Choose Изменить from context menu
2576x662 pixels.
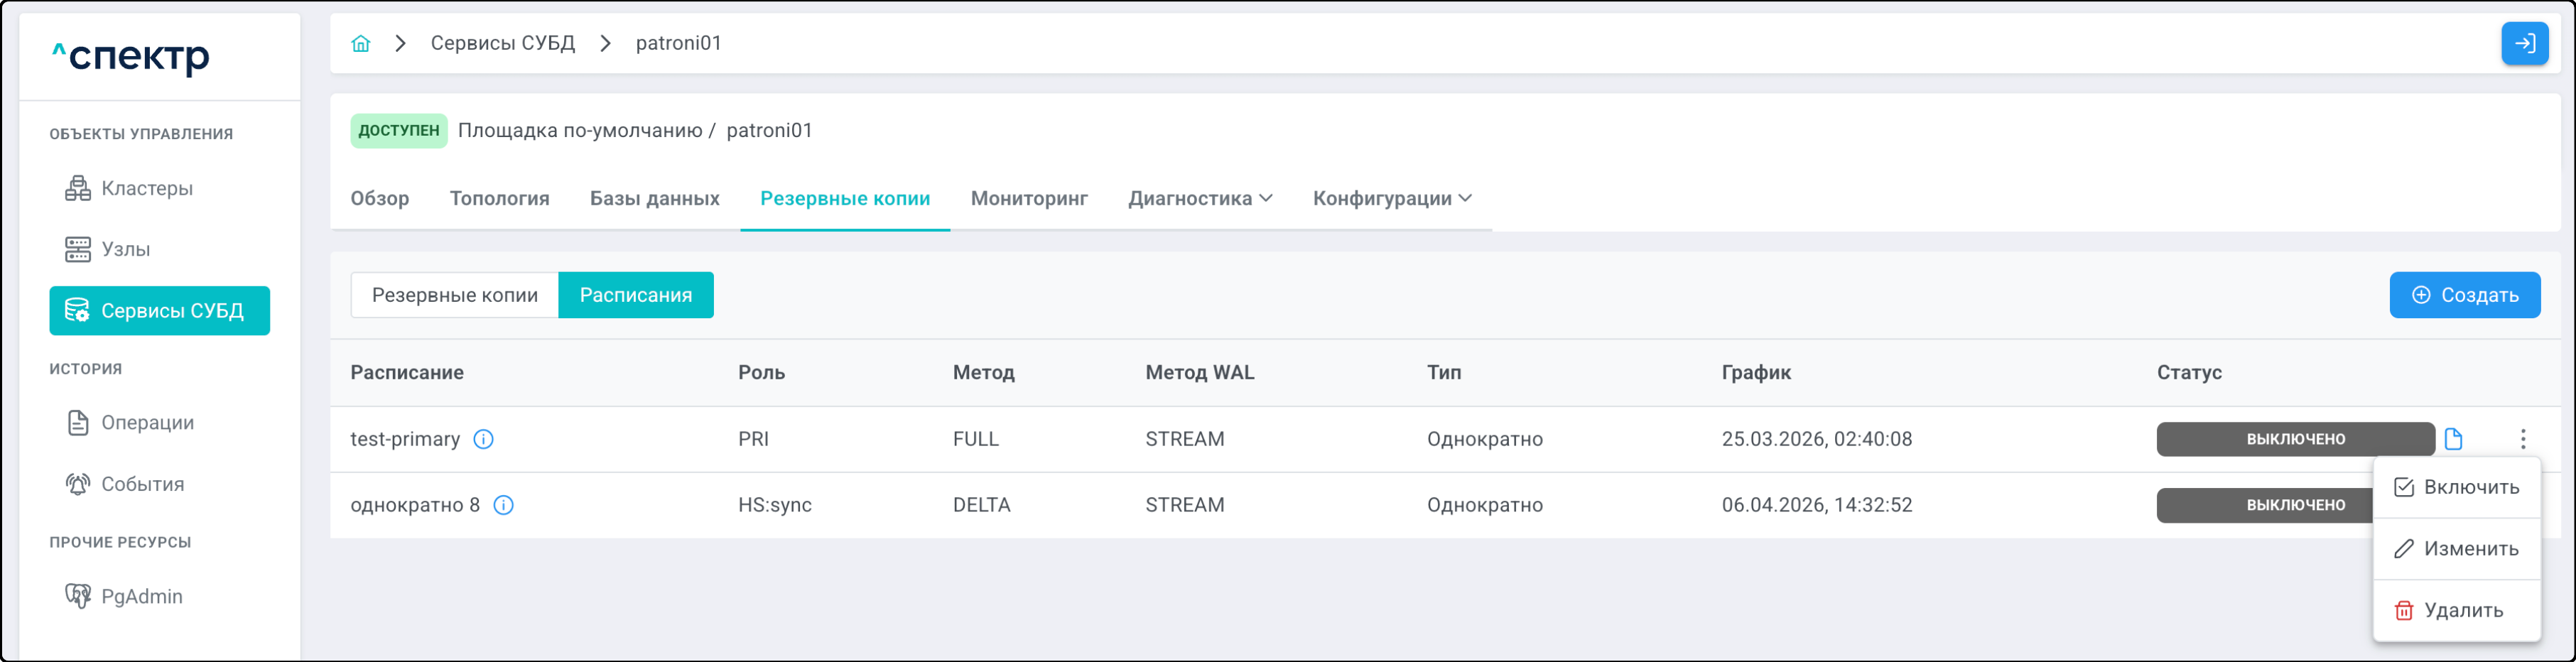(x=2456, y=549)
